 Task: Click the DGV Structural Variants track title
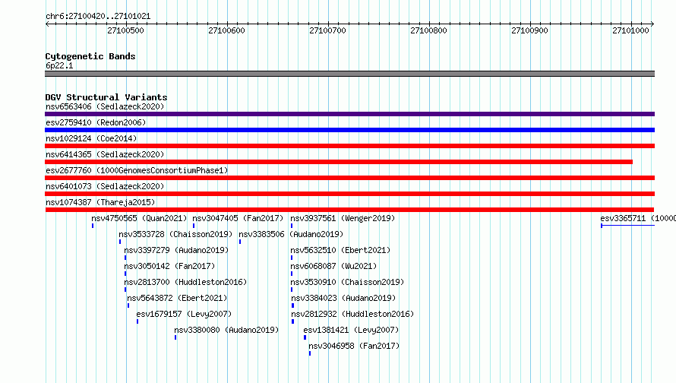[106, 97]
